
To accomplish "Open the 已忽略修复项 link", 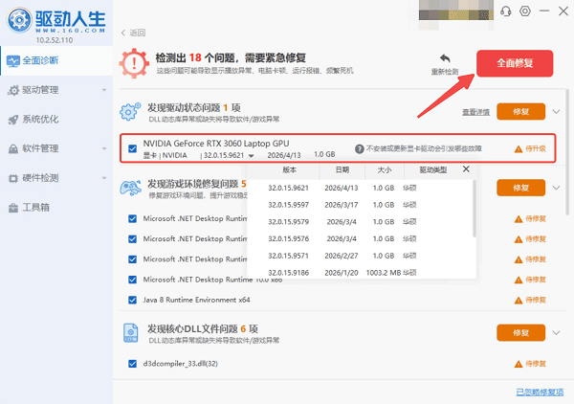I will (540, 393).
